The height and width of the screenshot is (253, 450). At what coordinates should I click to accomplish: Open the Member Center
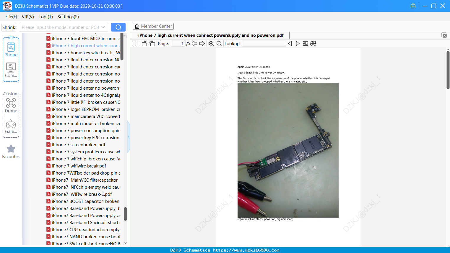click(x=153, y=26)
